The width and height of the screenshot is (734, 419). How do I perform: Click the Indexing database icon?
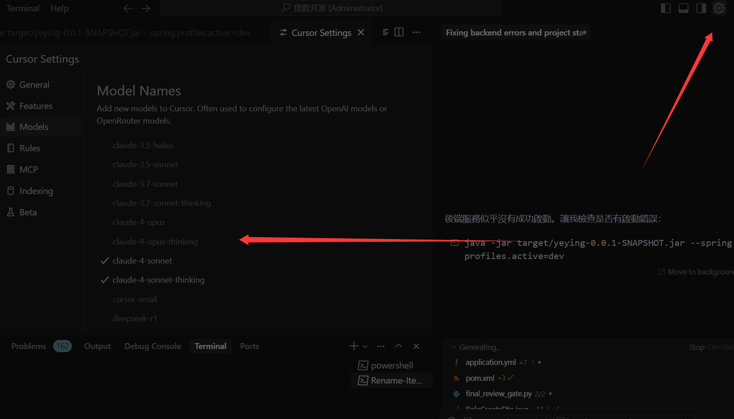tap(10, 191)
